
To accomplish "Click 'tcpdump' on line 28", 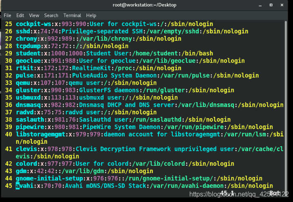I will tap(28, 46).
